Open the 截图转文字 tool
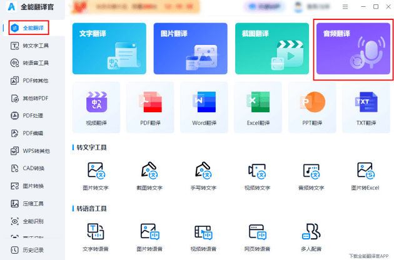 pyautogui.click(x=149, y=176)
